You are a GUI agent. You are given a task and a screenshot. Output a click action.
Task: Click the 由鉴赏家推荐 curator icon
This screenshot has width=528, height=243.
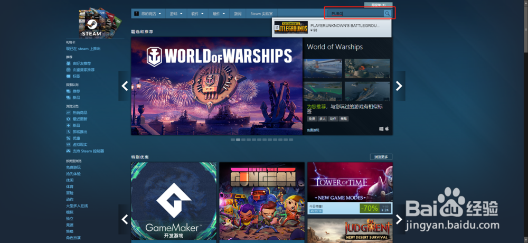point(68,70)
